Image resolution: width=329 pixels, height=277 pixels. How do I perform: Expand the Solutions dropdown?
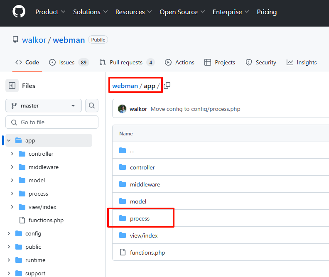tap(91, 12)
